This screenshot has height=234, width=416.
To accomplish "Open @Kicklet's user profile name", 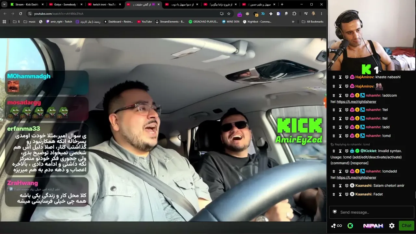I will [368, 151].
